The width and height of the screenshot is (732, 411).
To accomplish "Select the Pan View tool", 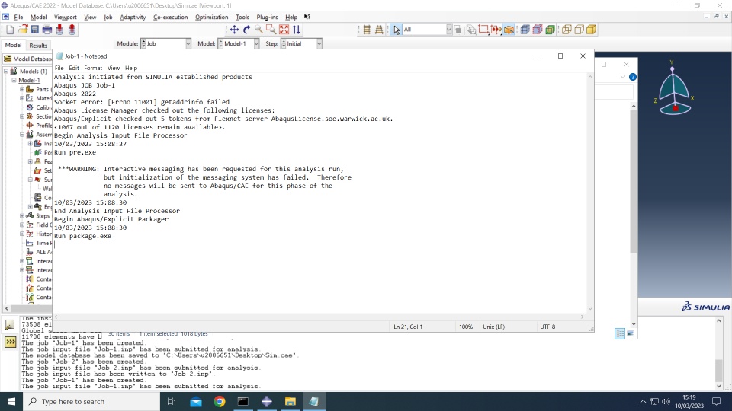I will point(234,30).
